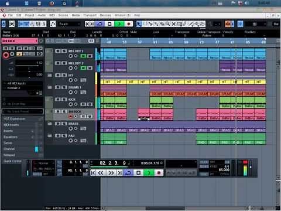Image resolution: width=281 pixels, height=211 pixels.
Task: Open the Transport menu
Action: pos(90,15)
